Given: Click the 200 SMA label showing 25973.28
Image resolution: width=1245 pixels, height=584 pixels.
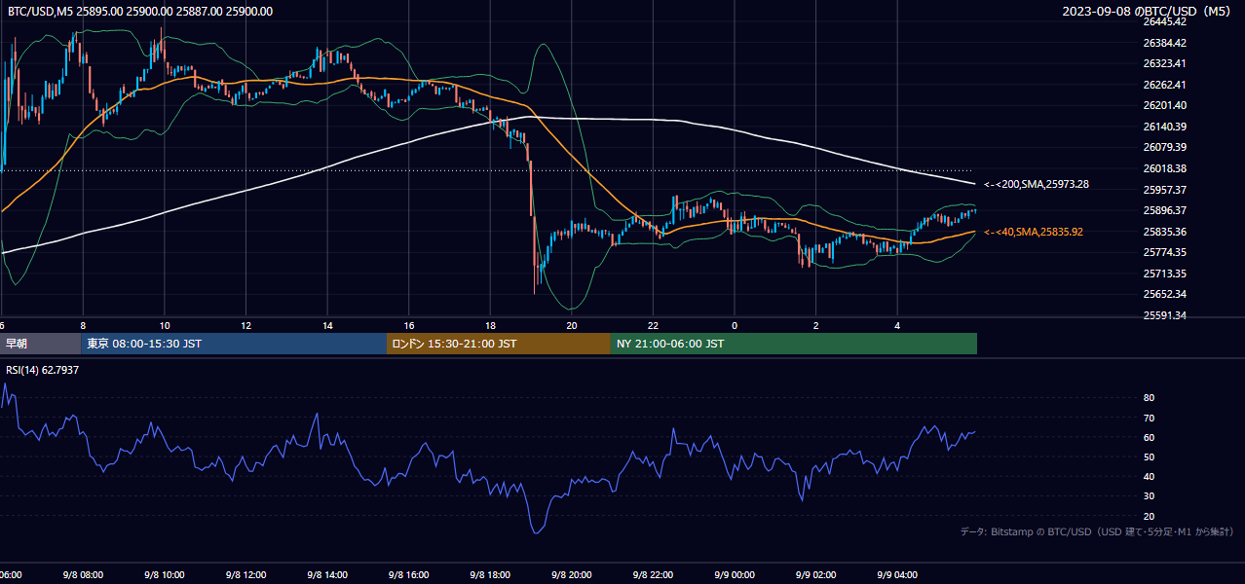Looking at the screenshot, I should pyautogui.click(x=1037, y=184).
